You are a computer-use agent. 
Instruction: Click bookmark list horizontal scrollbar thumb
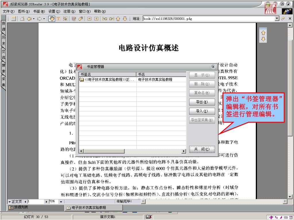(104, 151)
